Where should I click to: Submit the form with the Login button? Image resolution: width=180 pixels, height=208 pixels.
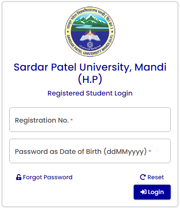coord(152,192)
